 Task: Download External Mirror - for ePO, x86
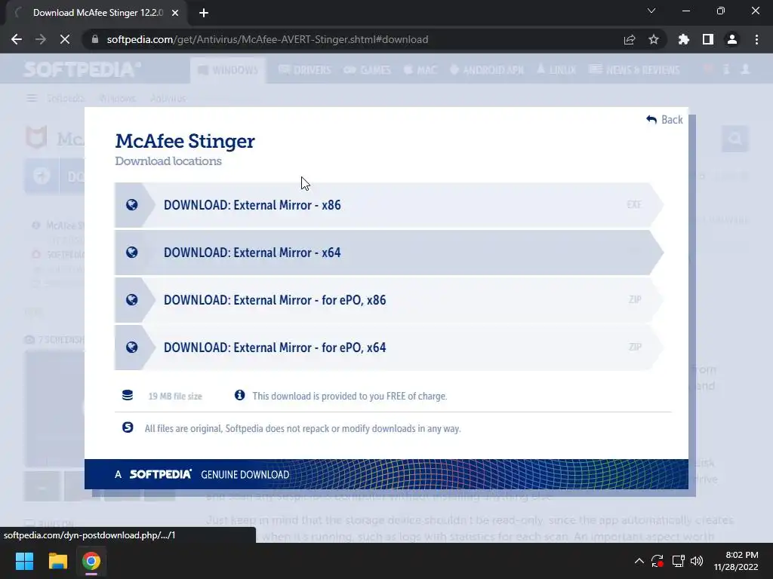389,300
